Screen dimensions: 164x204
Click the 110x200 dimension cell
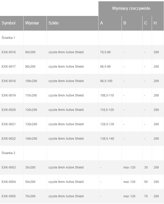[31, 95]
